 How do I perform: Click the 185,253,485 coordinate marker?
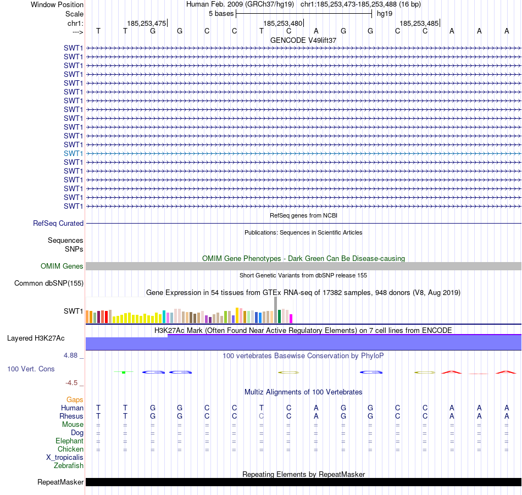419,23
